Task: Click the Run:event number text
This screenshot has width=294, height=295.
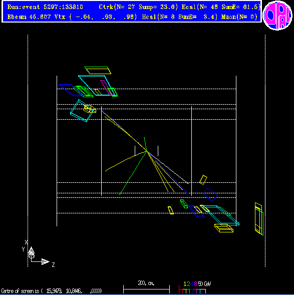Action: pos(45,7)
